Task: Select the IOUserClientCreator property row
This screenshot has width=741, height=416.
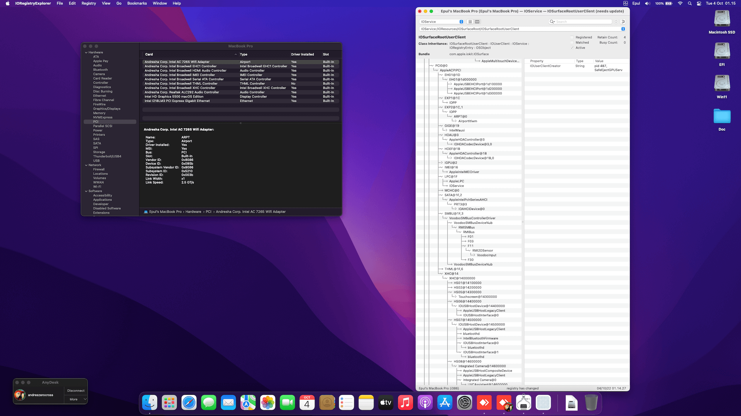Action: pyautogui.click(x=577, y=68)
